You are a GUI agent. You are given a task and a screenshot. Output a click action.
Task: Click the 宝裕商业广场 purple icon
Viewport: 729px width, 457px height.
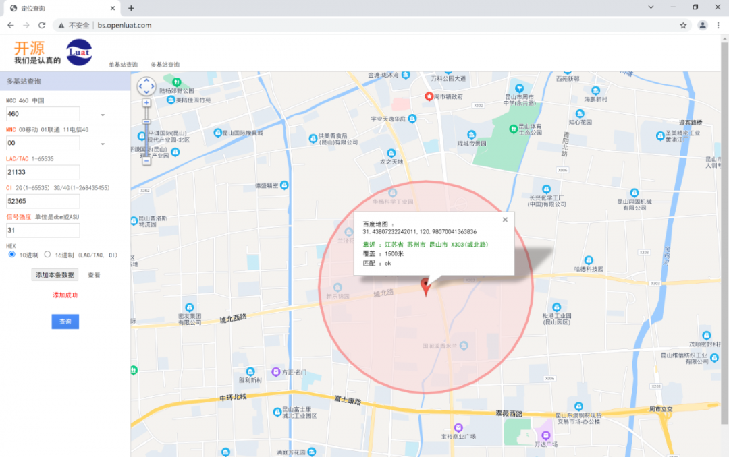click(458, 427)
